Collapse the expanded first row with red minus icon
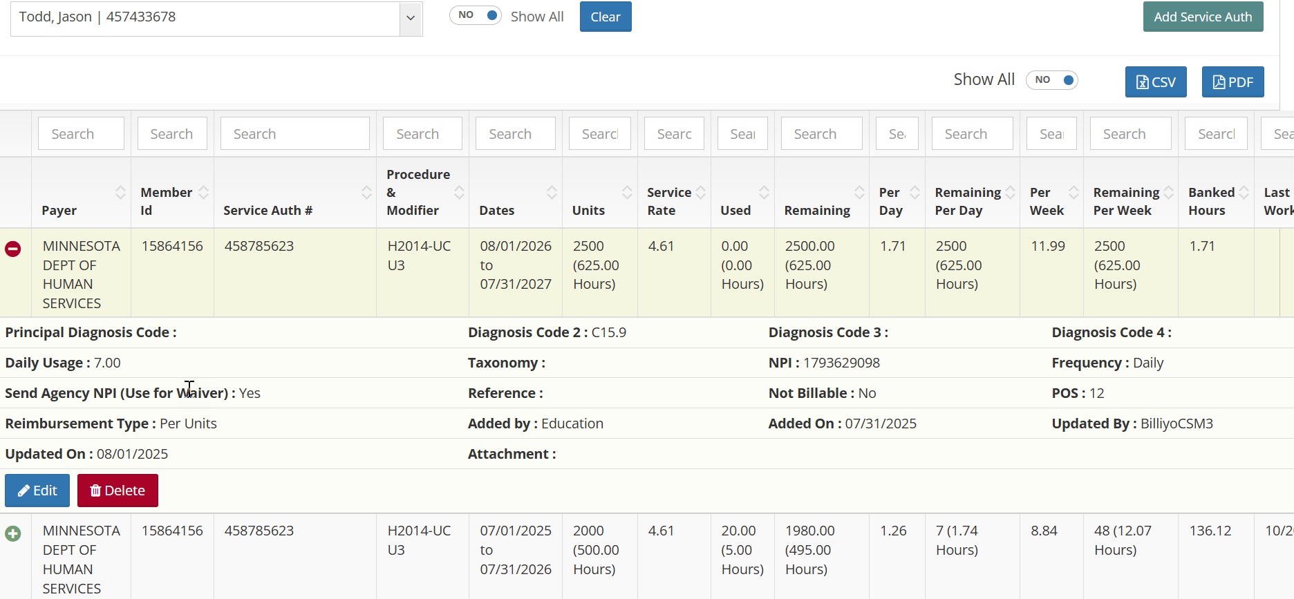The image size is (1294, 599). coord(13,249)
